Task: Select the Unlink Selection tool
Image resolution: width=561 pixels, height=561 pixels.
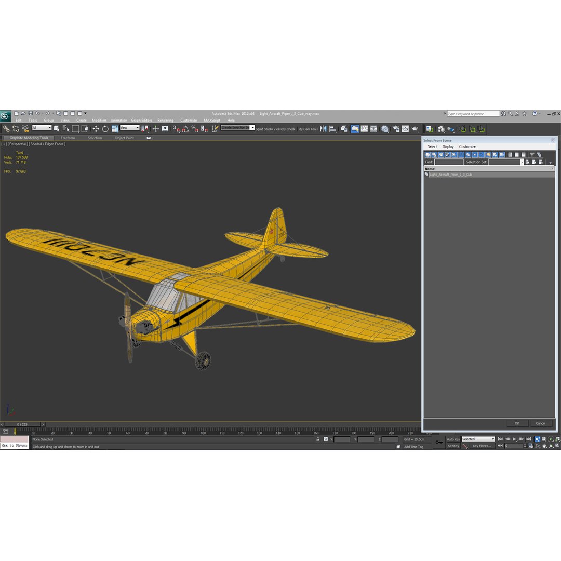Action: coord(16,129)
